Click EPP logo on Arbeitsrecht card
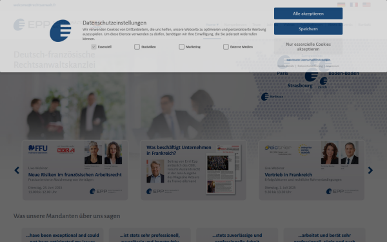387x242 pixels. point(106,192)
